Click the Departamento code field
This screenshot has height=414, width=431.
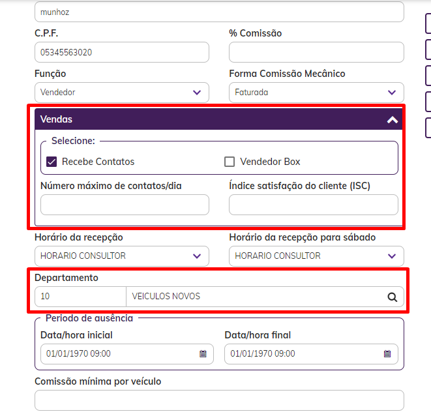(80, 297)
